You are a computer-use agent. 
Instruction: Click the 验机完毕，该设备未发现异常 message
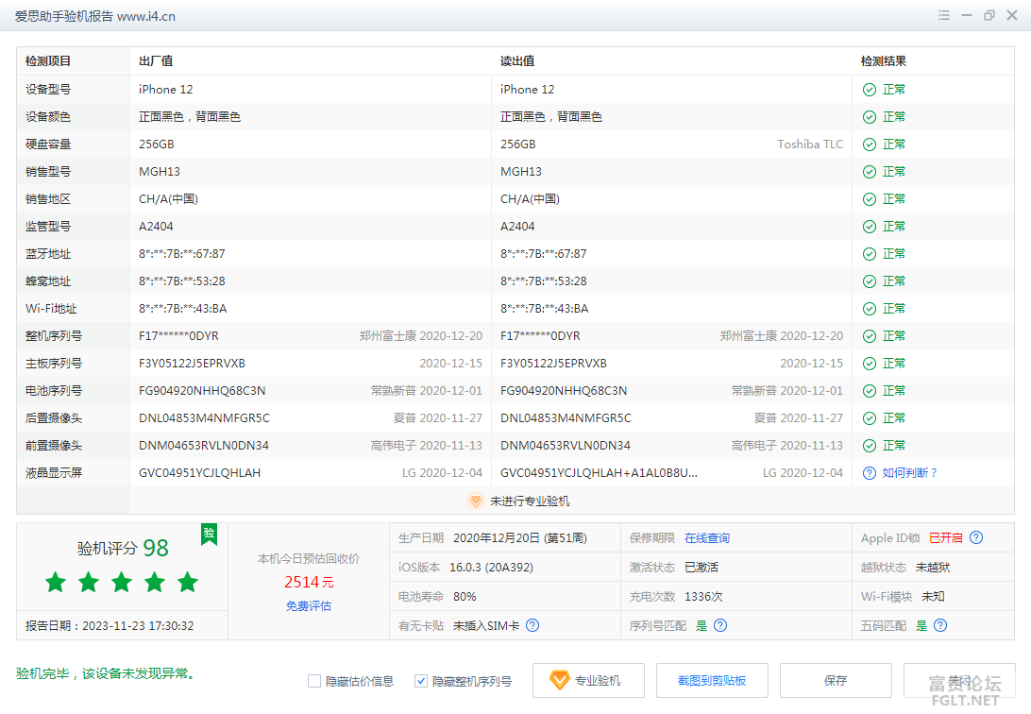point(108,673)
